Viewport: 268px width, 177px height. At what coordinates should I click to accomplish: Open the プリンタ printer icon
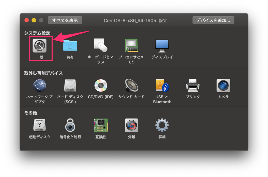pos(193,85)
